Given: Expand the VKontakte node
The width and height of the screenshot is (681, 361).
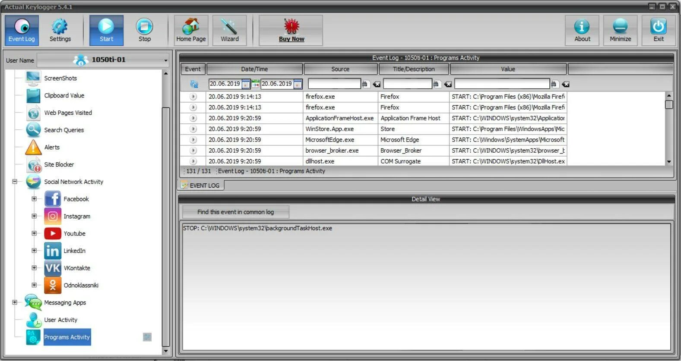Looking at the screenshot, I should 34,268.
